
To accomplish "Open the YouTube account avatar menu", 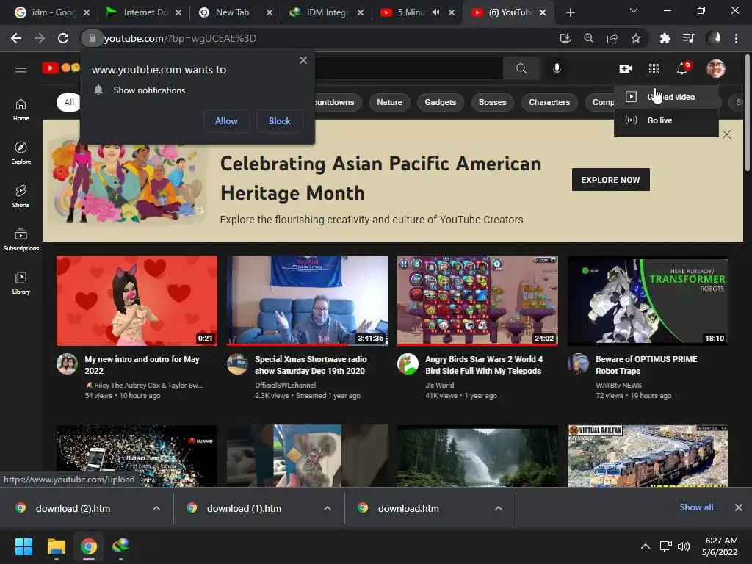I will tap(715, 68).
